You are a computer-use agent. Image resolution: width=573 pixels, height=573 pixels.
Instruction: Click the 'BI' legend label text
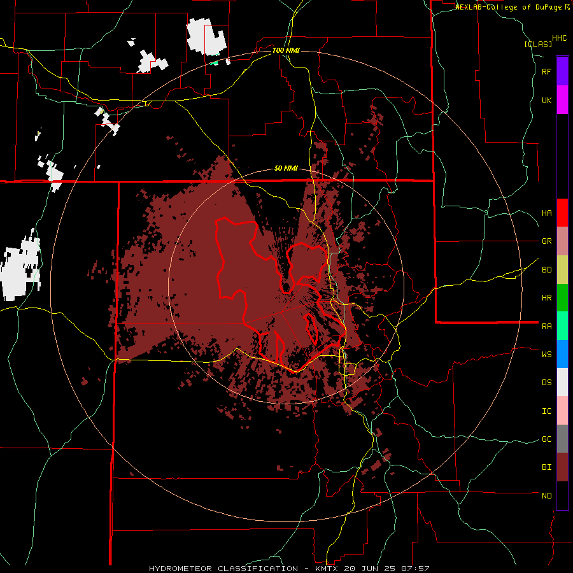click(x=546, y=467)
